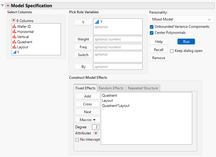Image resolution: width=216 pixels, height=157 pixels.
Task: Click the Layout nominal bar icon
Action: tap(14, 47)
